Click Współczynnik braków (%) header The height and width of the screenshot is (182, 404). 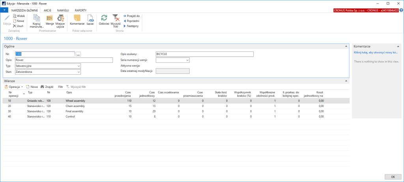point(243,94)
